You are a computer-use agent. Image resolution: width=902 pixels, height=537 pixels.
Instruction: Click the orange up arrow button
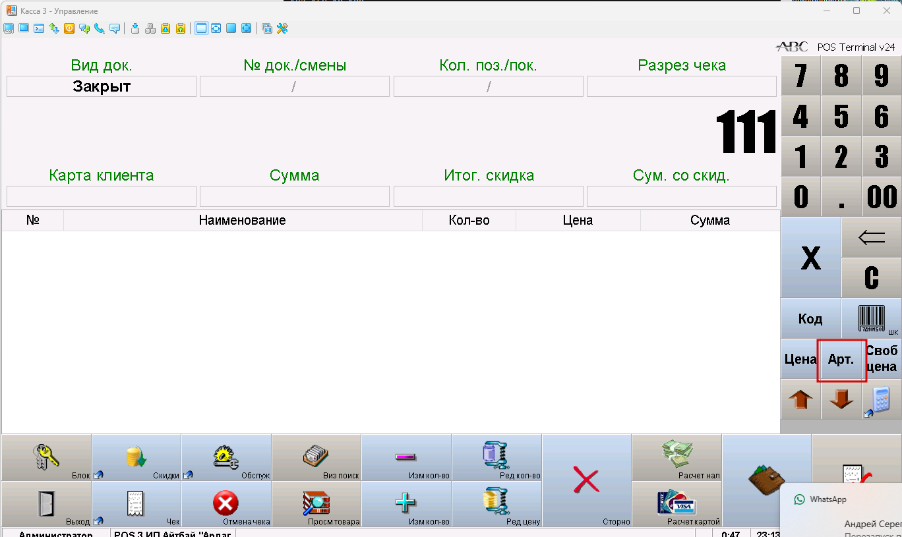click(800, 400)
